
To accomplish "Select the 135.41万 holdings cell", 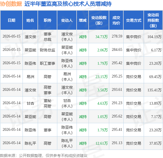I will click(154, 90).
